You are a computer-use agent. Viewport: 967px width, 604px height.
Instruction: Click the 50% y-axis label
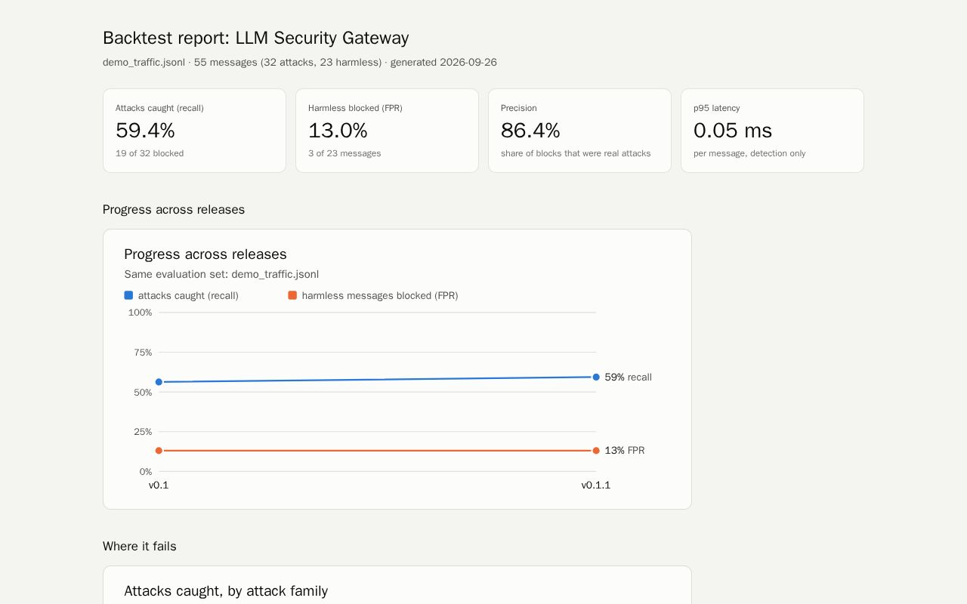tap(143, 393)
